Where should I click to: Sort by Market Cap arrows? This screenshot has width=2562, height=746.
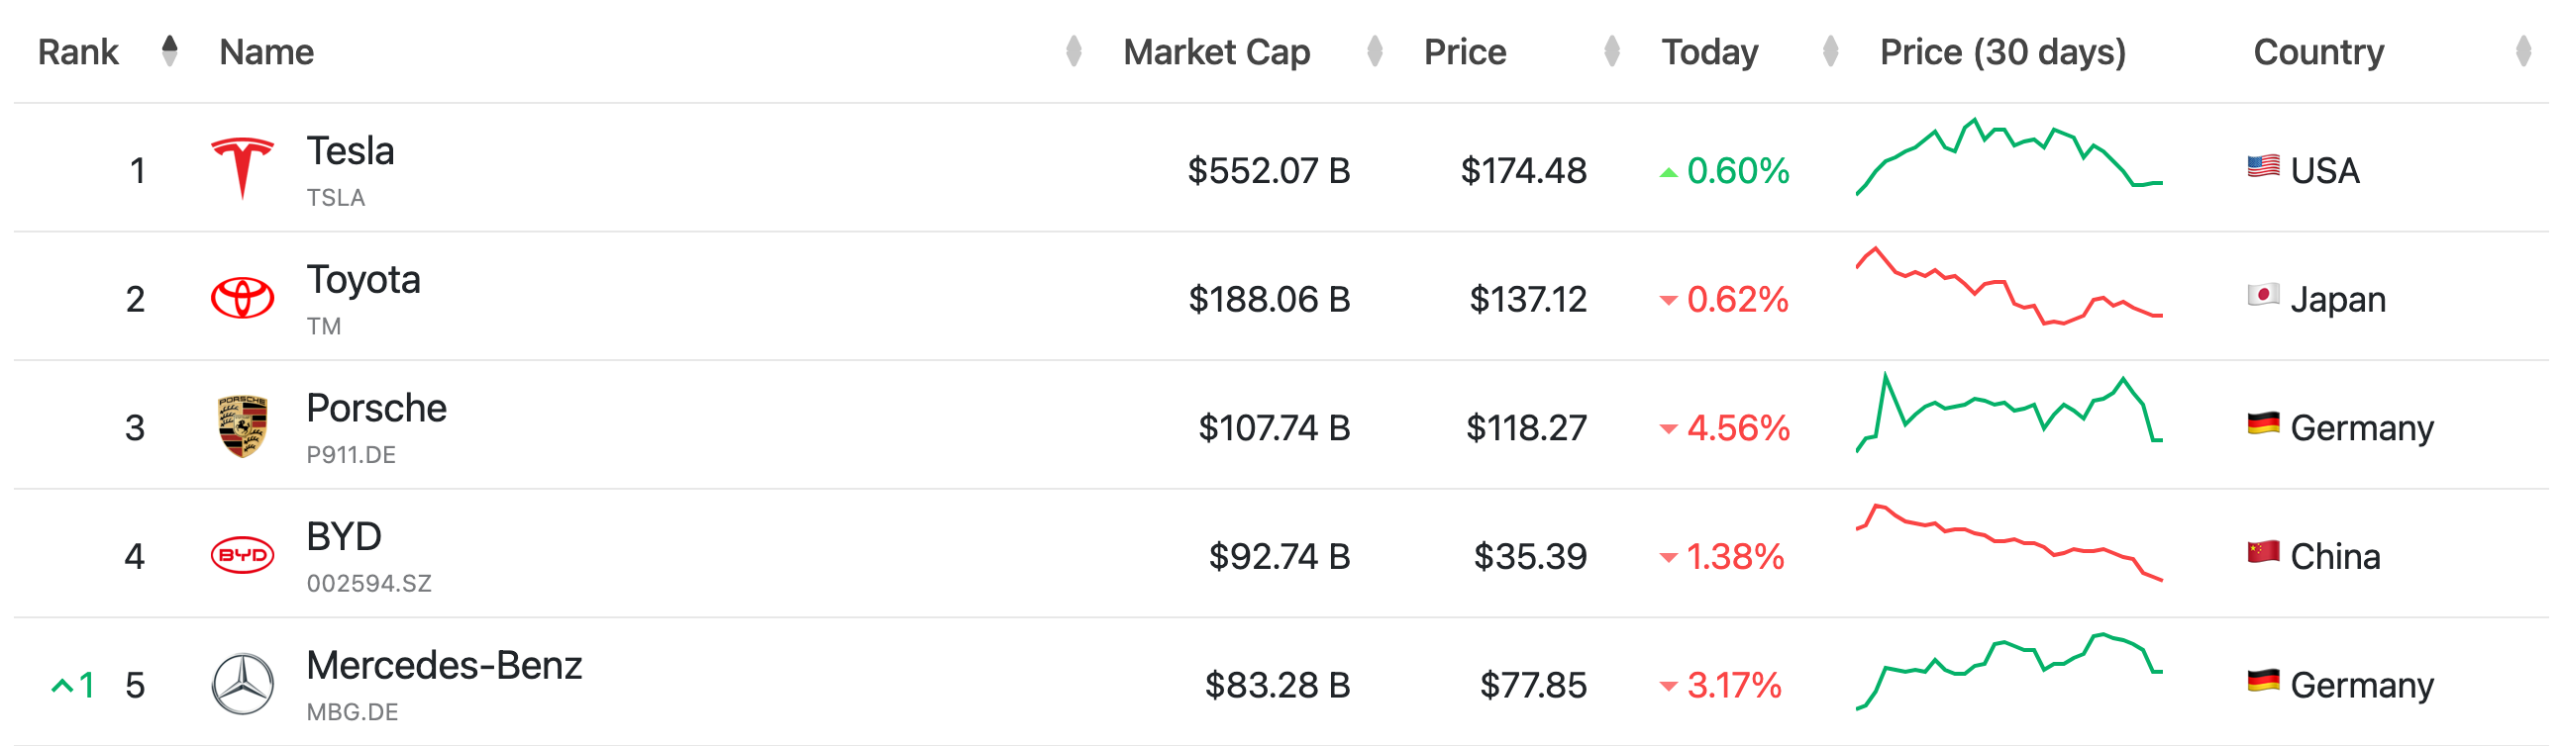(x=1375, y=50)
